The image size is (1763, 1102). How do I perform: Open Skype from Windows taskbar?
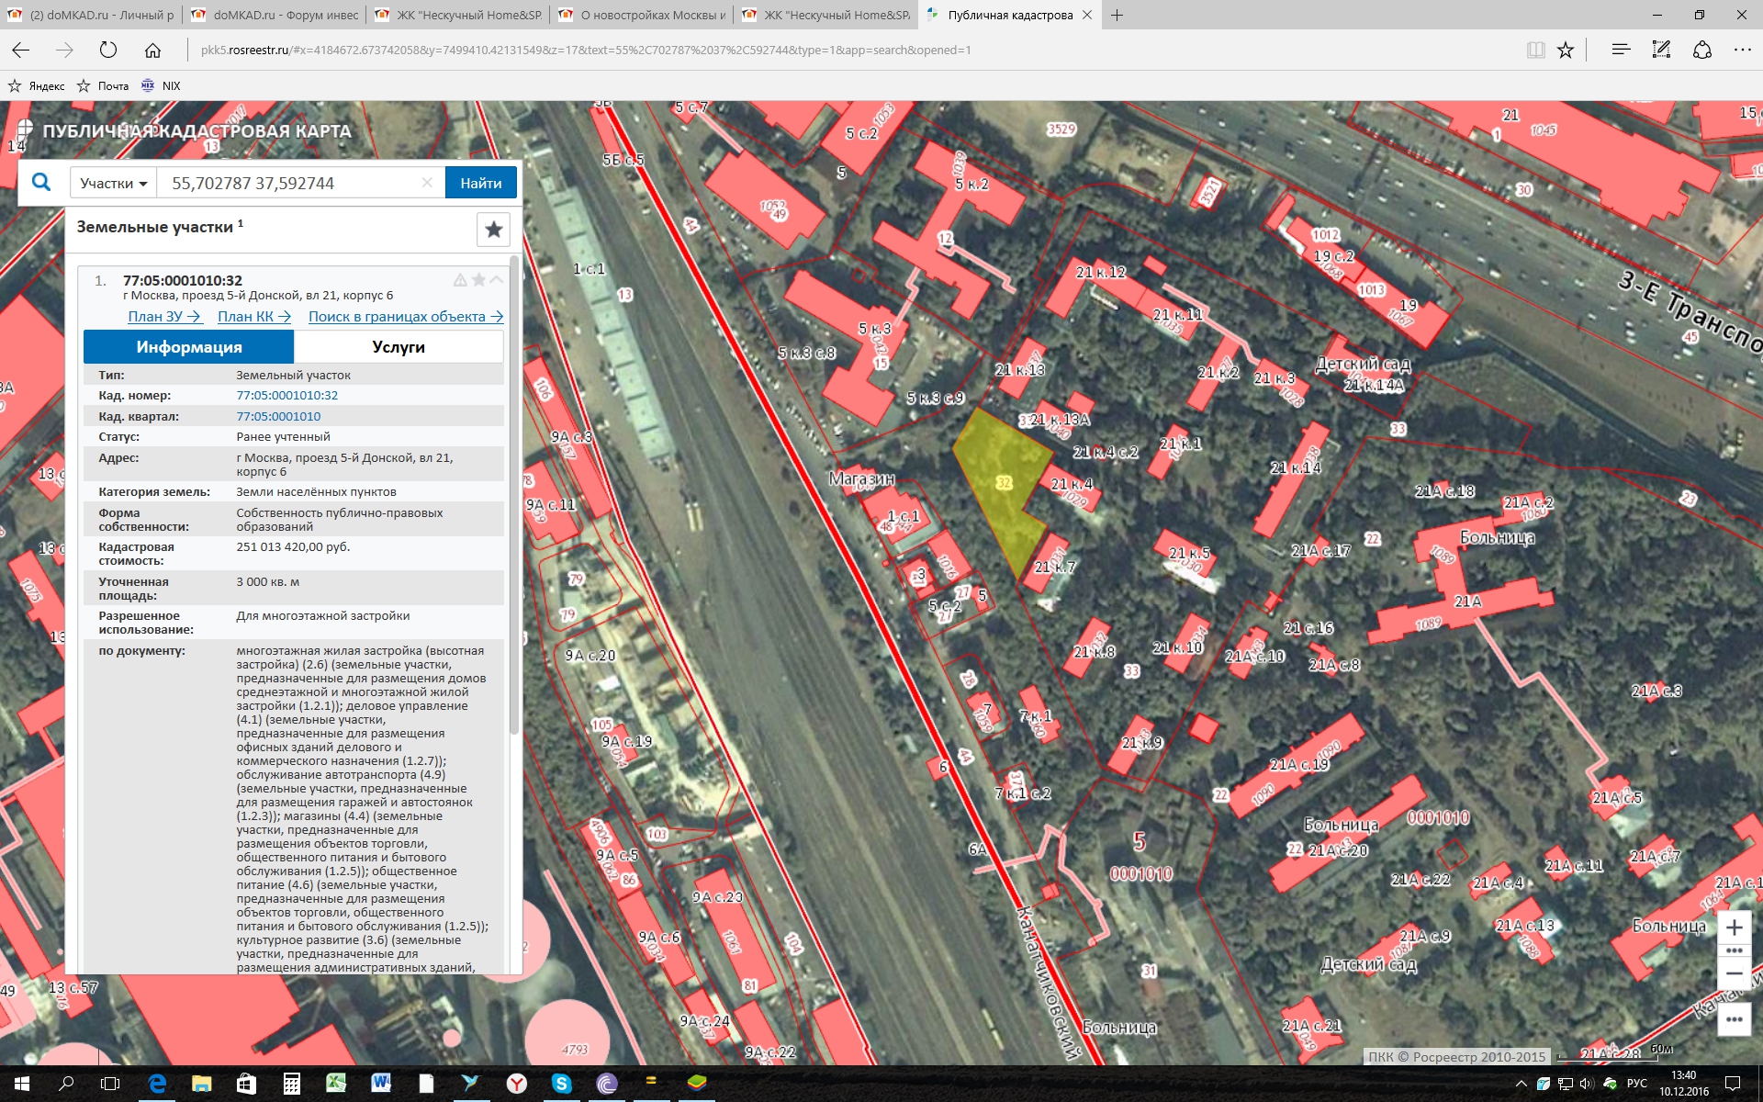point(561,1084)
